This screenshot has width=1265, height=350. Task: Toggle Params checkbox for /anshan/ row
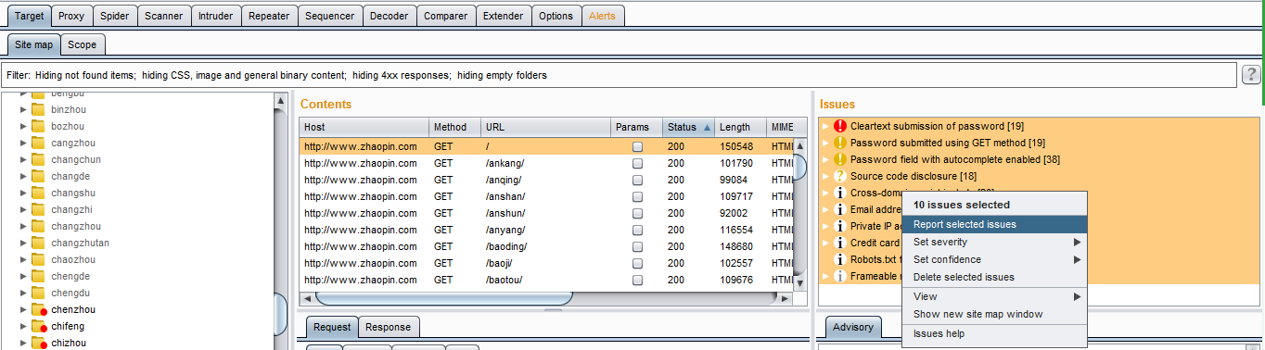pos(637,196)
